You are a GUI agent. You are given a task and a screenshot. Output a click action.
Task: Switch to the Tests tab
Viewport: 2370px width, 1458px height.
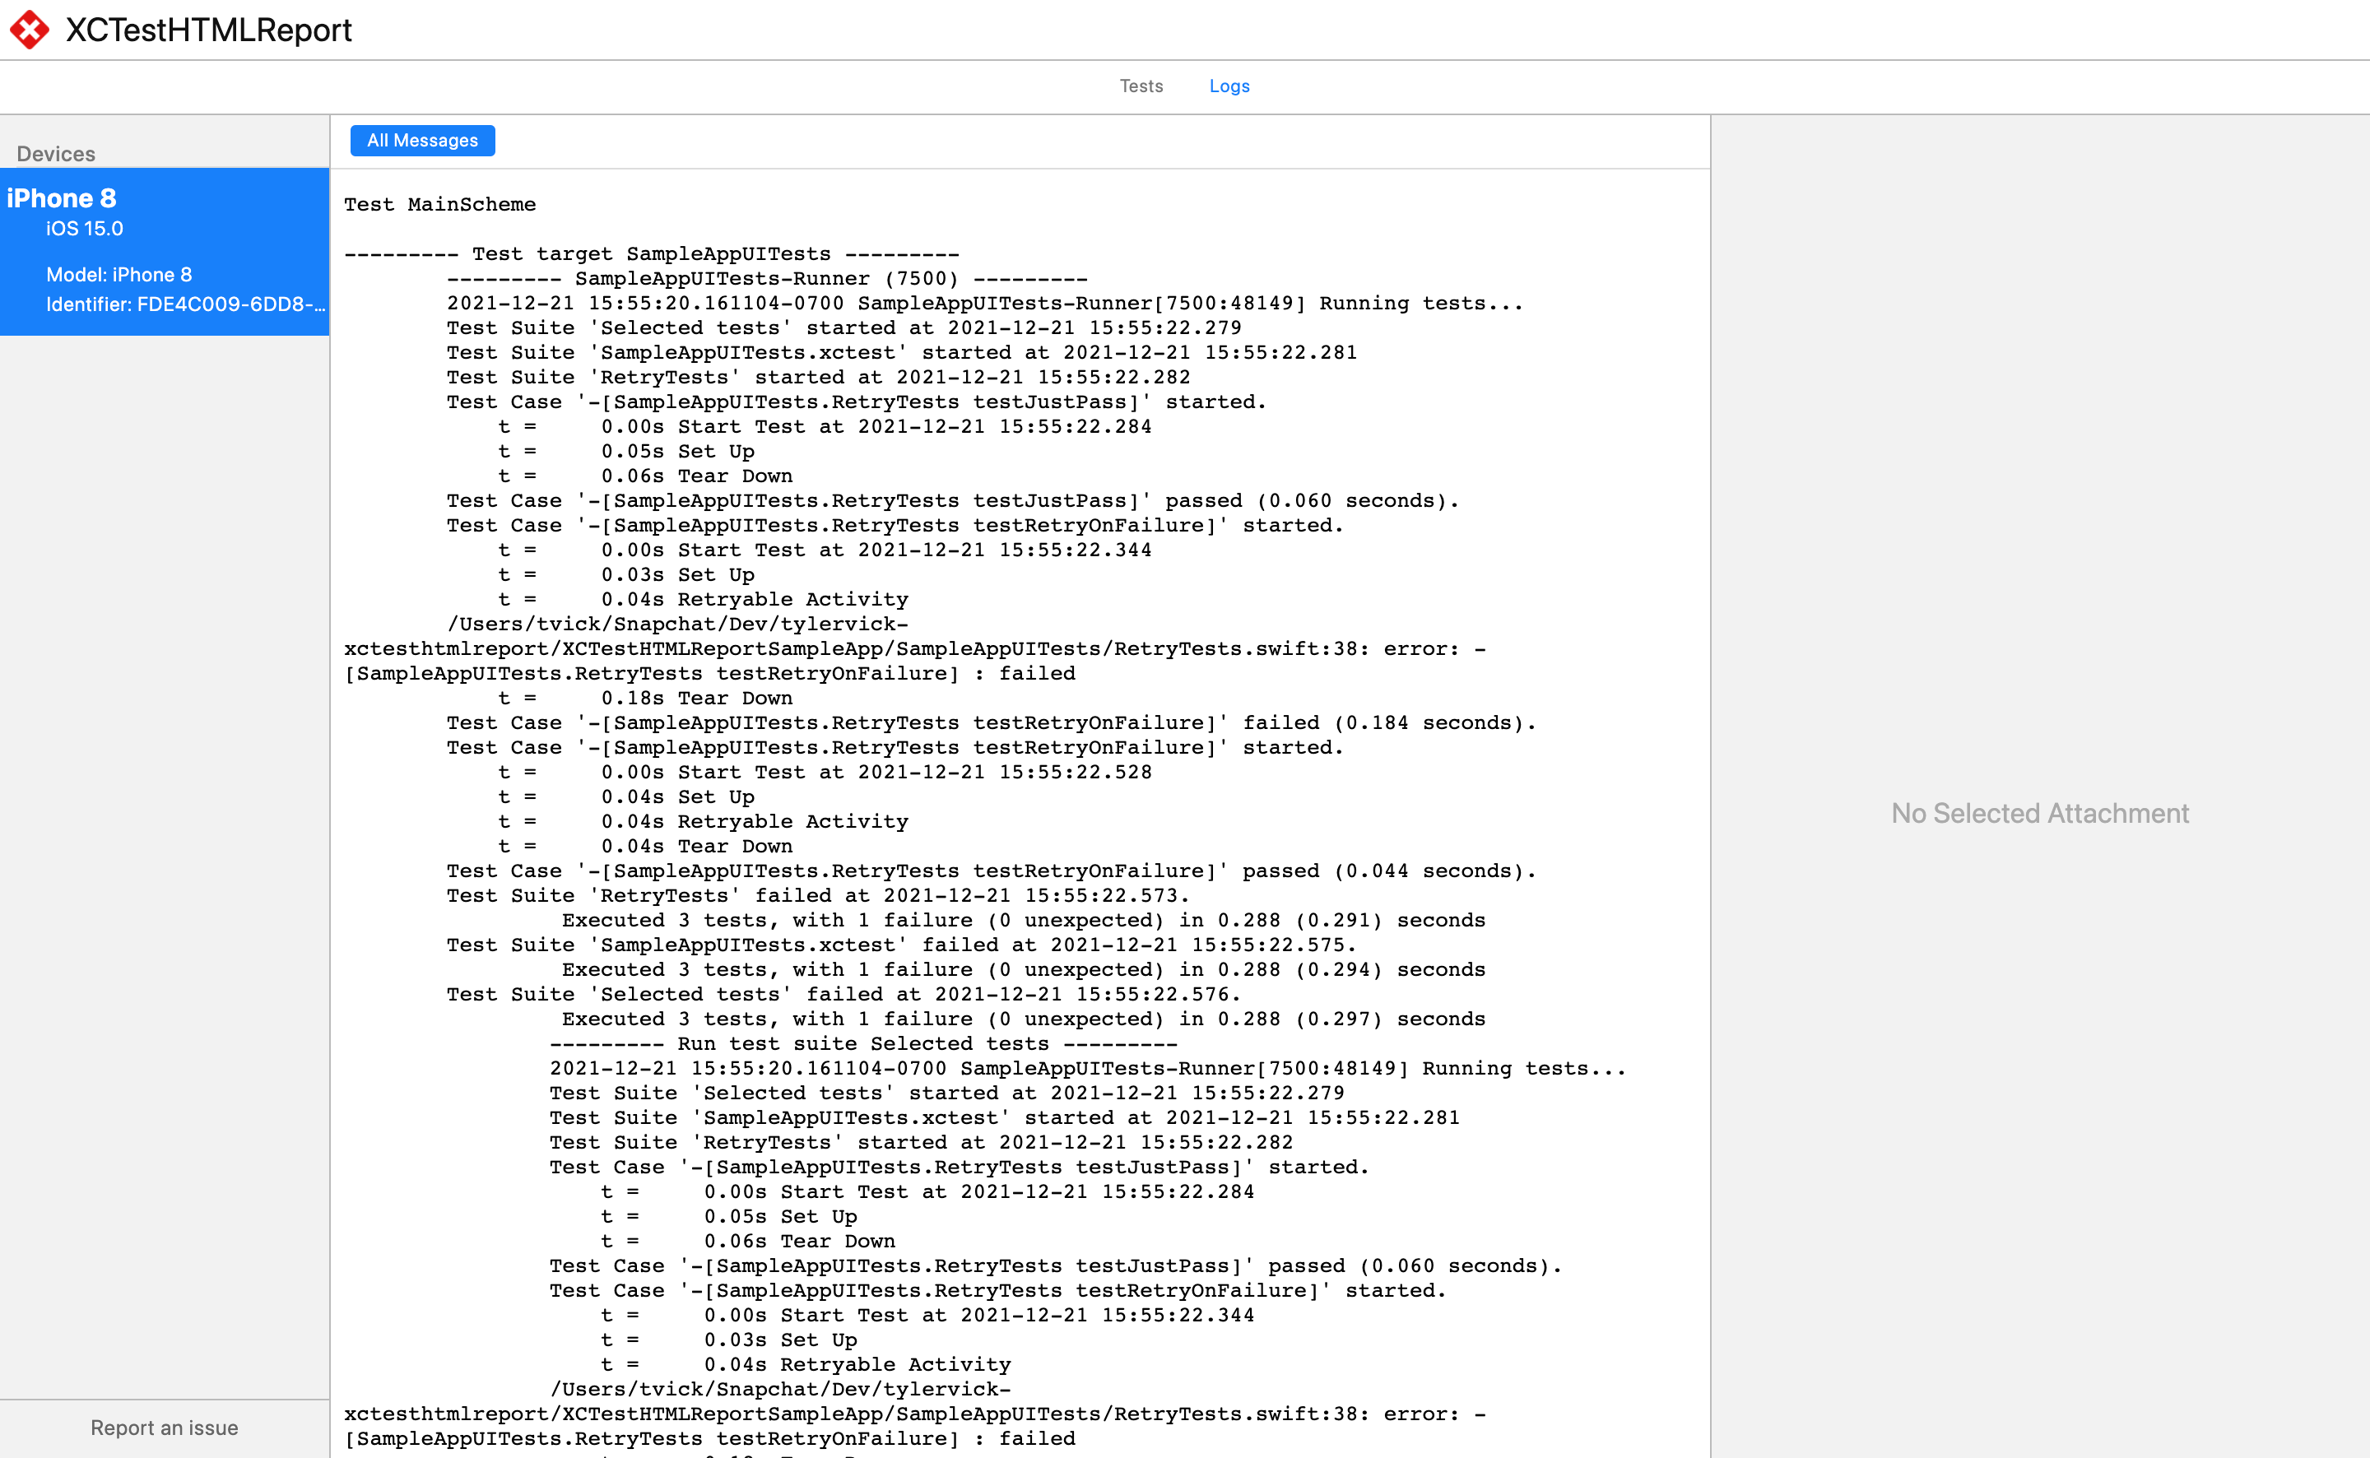pos(1141,86)
